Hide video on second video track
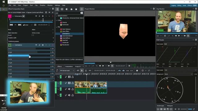 (69, 83)
